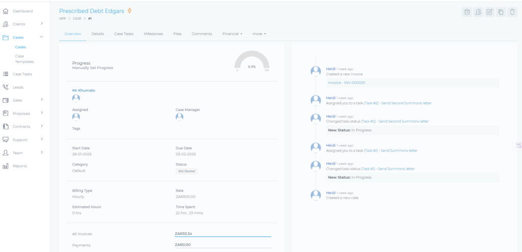Open Reports in the sidebar
The width and height of the screenshot is (522, 252).
(20, 166)
